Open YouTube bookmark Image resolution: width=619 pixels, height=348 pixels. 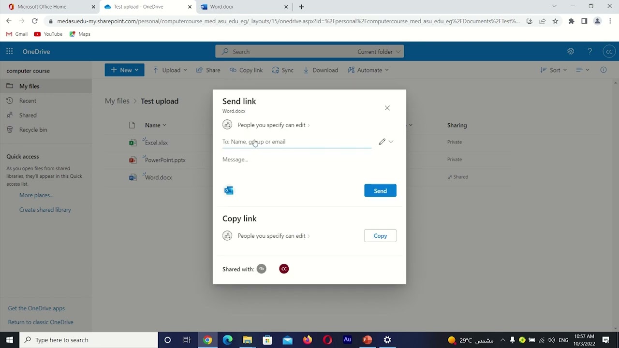[x=48, y=34]
